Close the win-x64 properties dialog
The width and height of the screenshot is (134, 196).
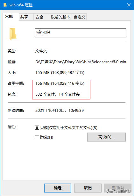coord(129,5)
